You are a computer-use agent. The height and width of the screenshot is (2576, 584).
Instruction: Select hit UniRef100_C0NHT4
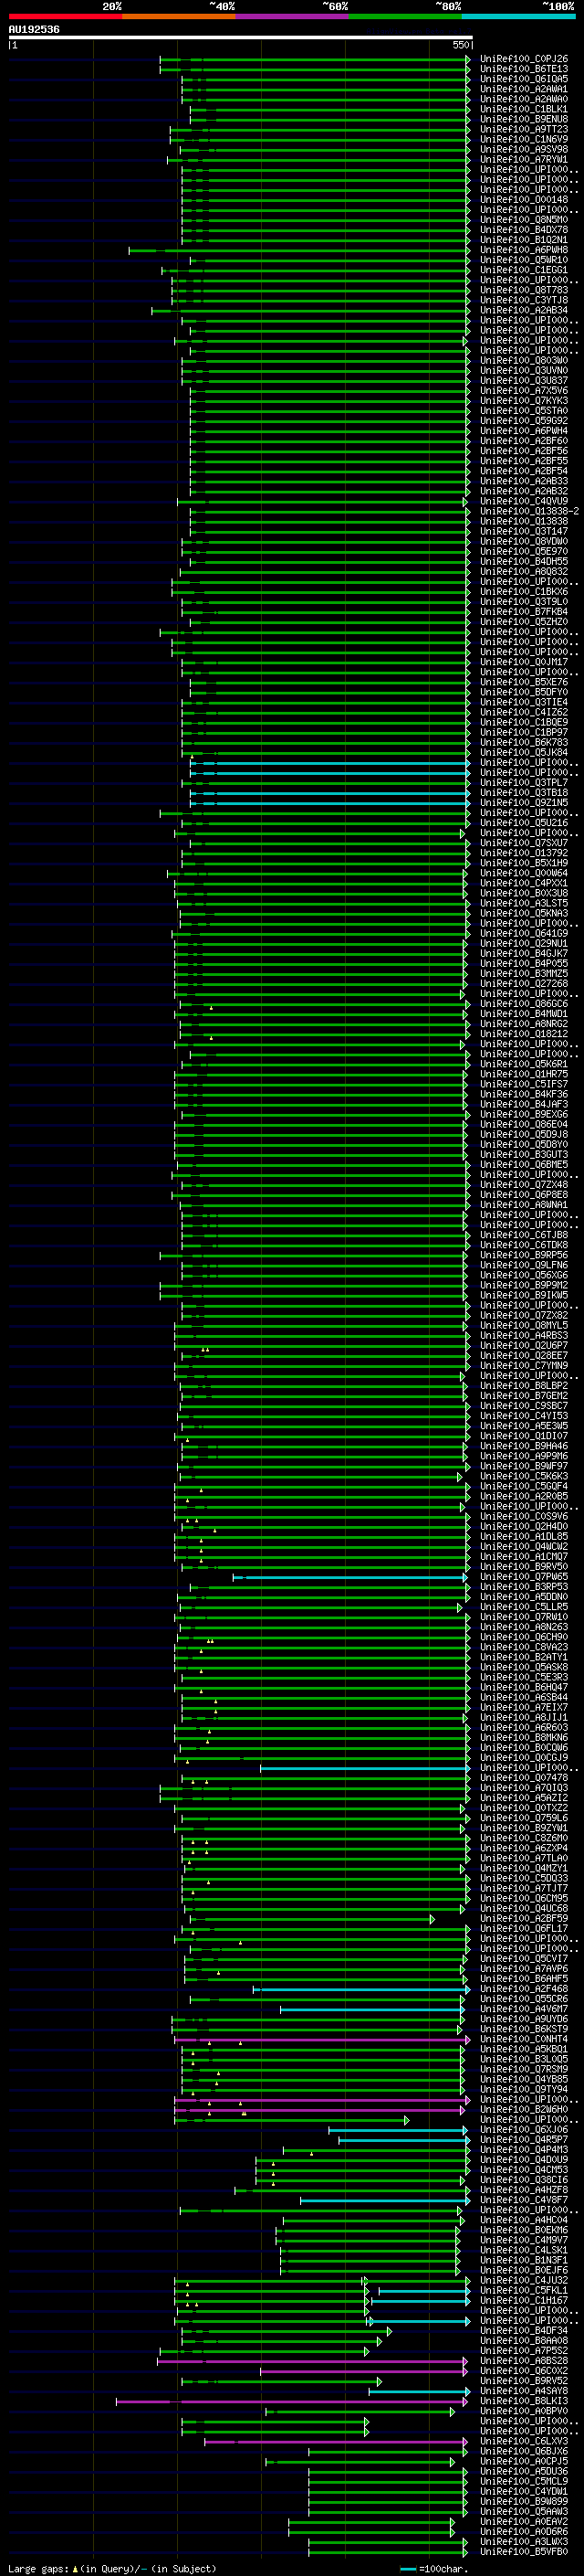coord(523,2038)
